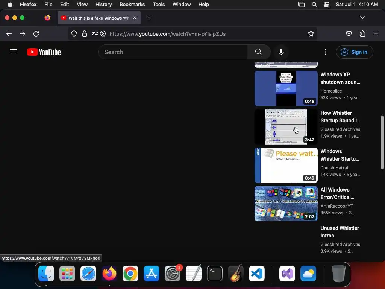Open a new tab
Screen dimensions: 385x289
click(x=149, y=18)
